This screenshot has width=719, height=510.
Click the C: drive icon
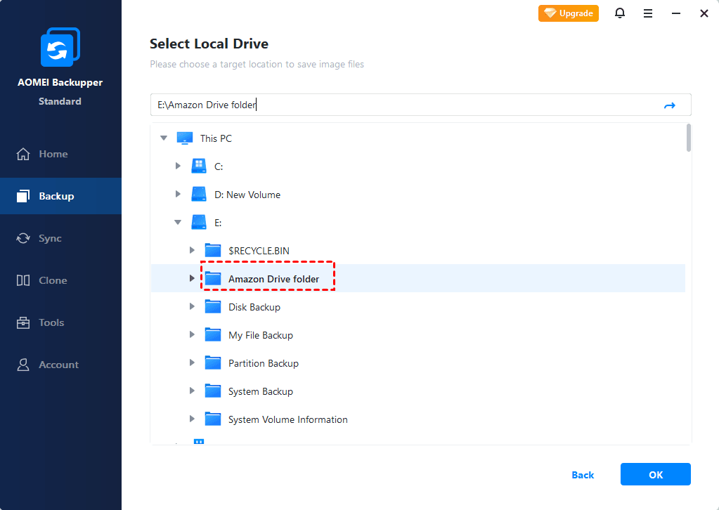click(x=199, y=166)
